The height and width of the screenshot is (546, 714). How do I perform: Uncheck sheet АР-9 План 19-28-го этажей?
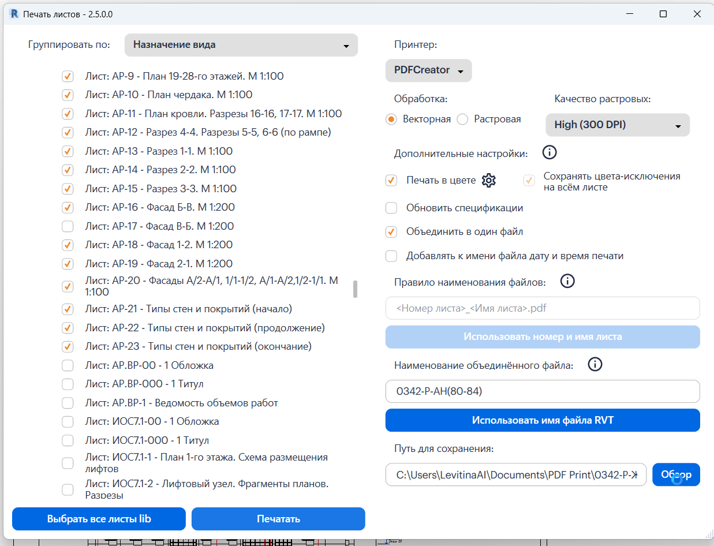pos(68,76)
